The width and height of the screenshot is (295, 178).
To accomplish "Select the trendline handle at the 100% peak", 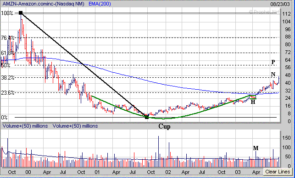I will [21, 13].
